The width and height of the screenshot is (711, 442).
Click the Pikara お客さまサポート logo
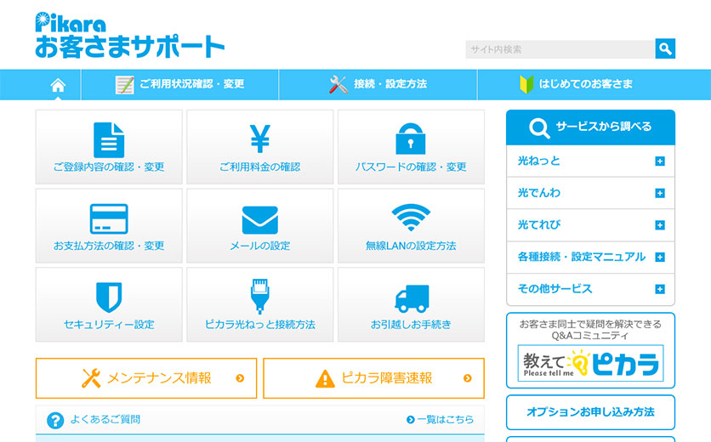[x=130, y=35]
